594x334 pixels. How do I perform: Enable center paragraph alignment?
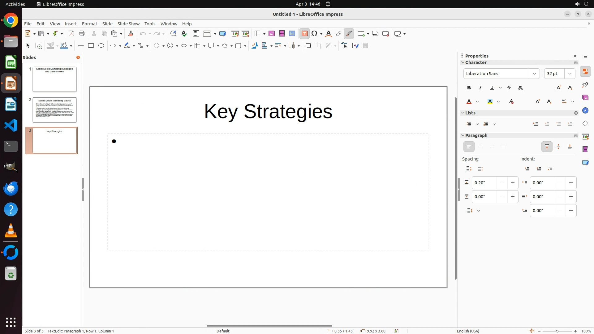pos(480,147)
